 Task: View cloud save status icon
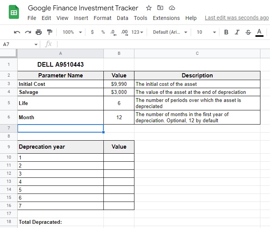pyautogui.click(x=172, y=8)
